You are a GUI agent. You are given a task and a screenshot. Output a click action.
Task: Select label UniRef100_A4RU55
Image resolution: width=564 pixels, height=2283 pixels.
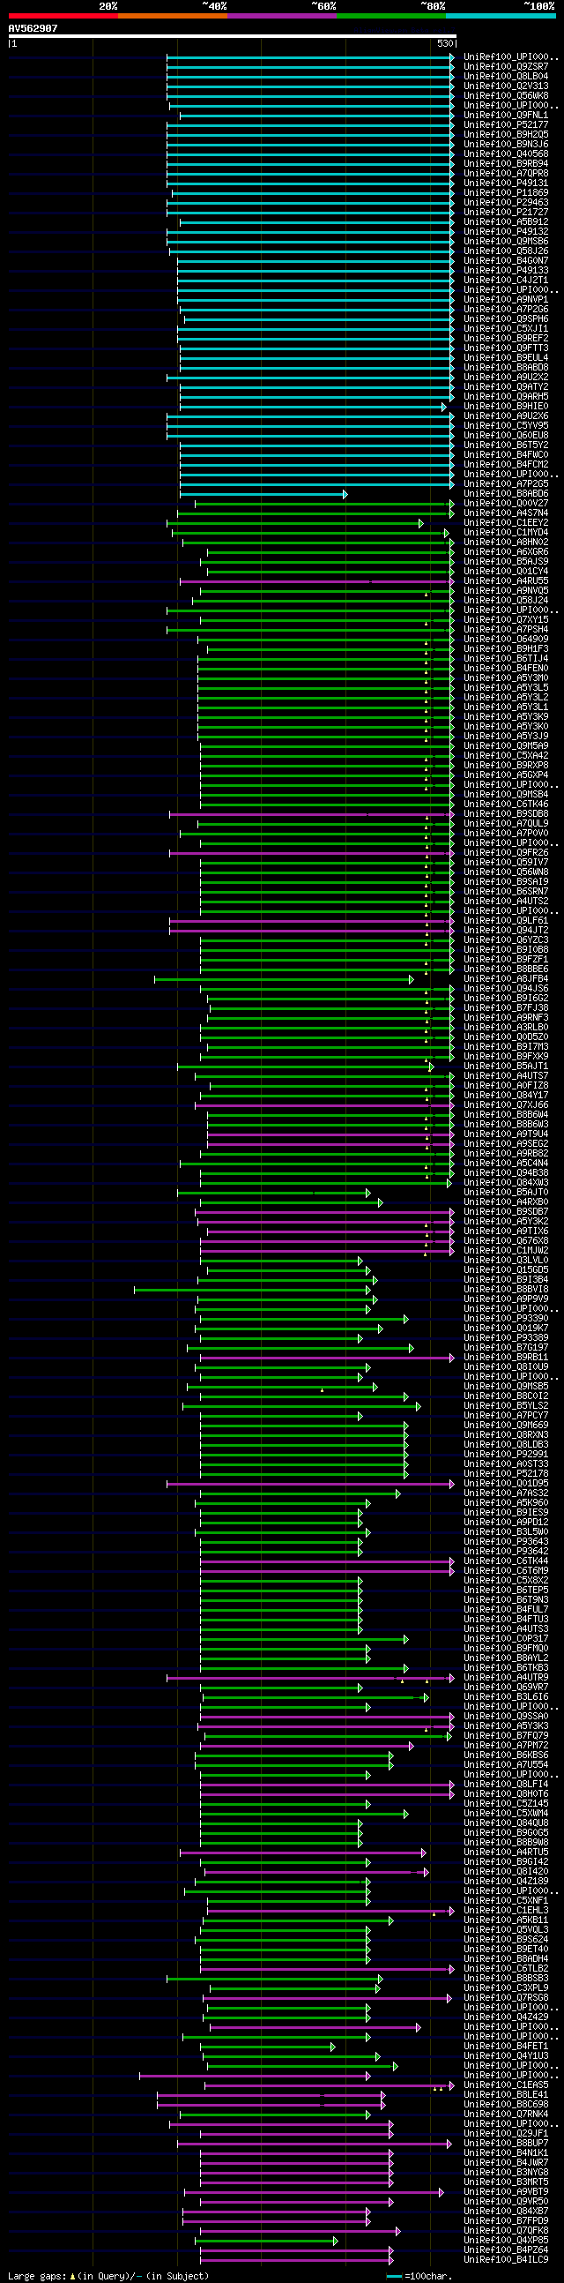click(506, 581)
